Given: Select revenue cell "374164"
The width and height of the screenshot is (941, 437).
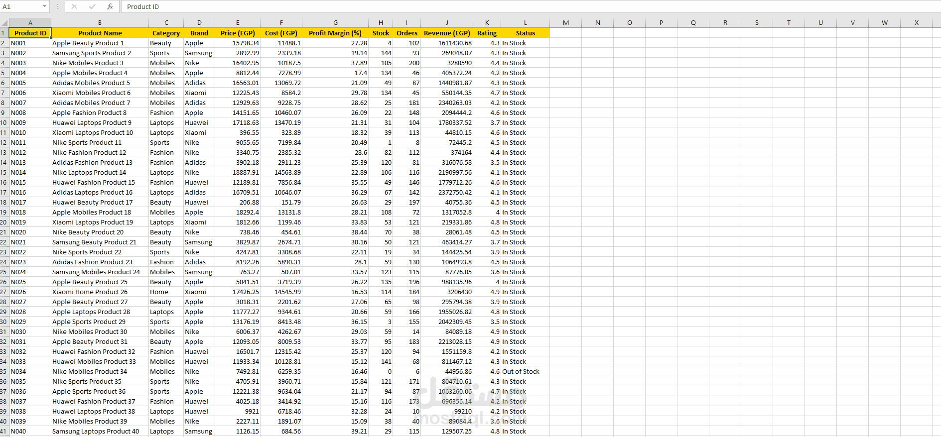Looking at the screenshot, I should click(447, 152).
